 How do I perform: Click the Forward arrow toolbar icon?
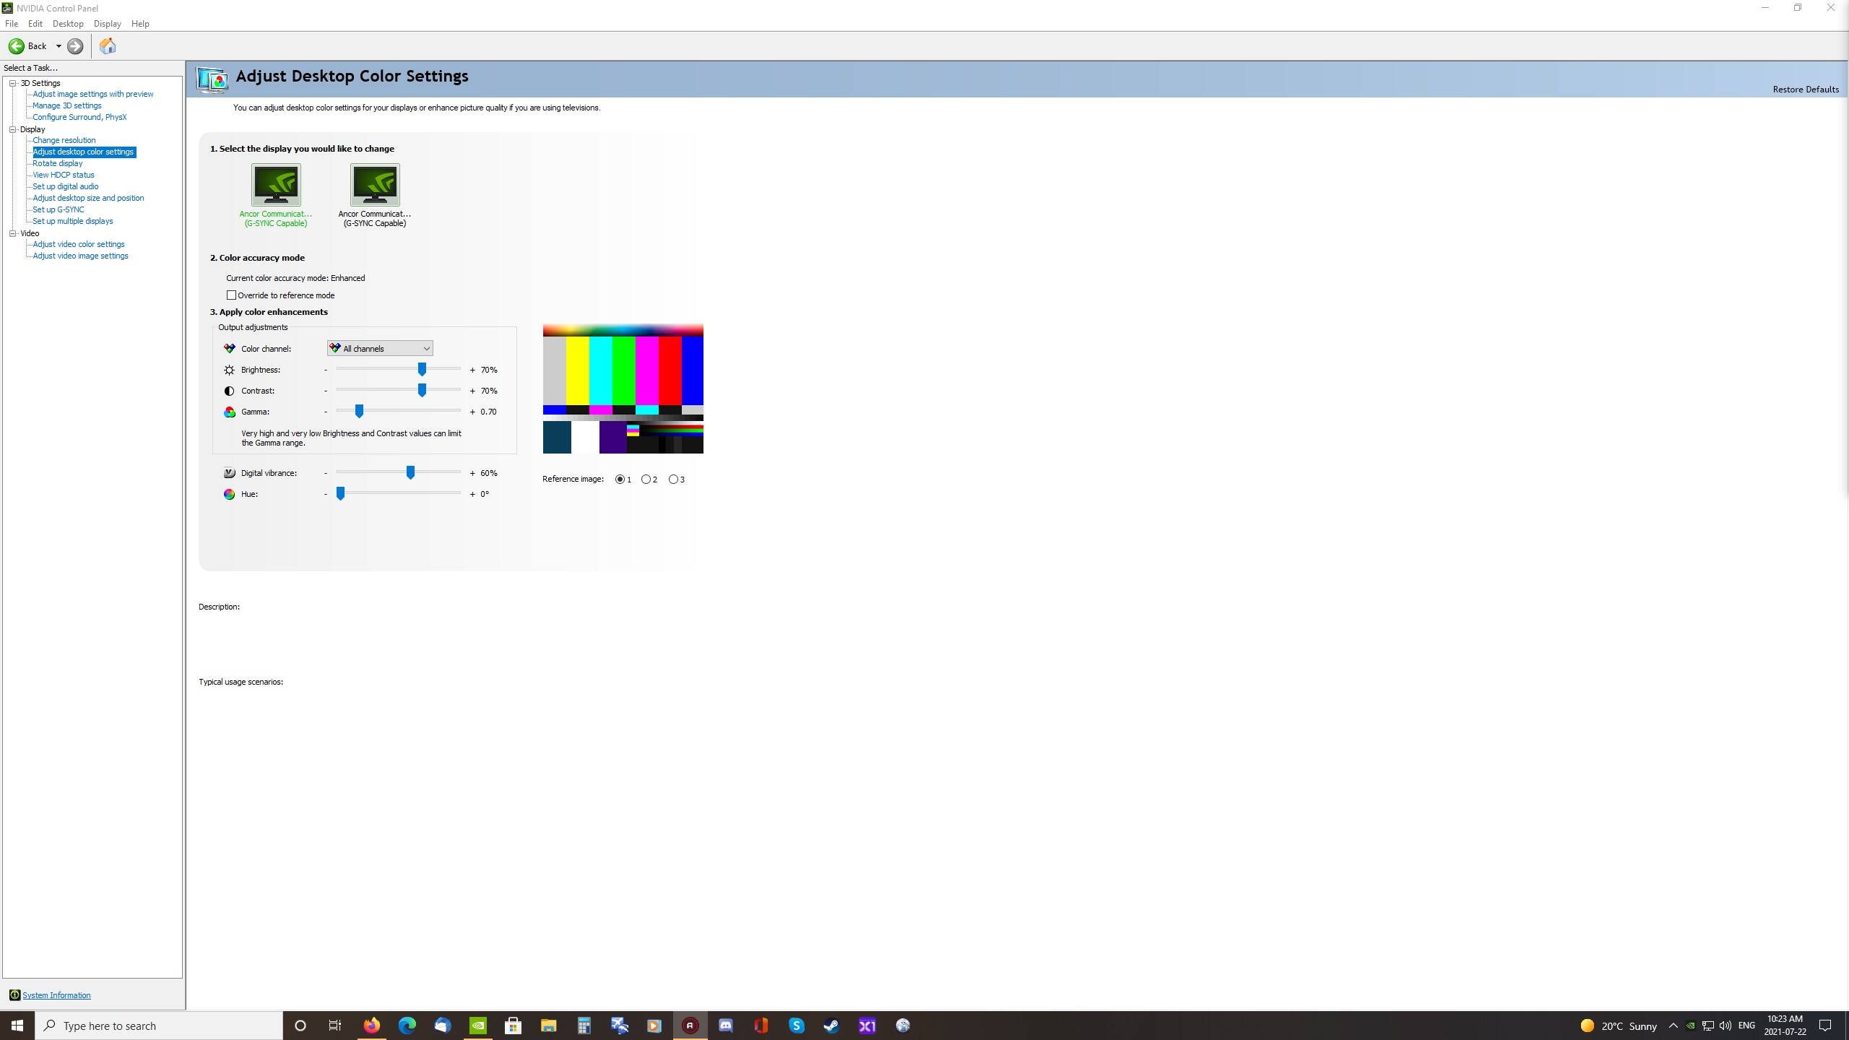point(75,46)
